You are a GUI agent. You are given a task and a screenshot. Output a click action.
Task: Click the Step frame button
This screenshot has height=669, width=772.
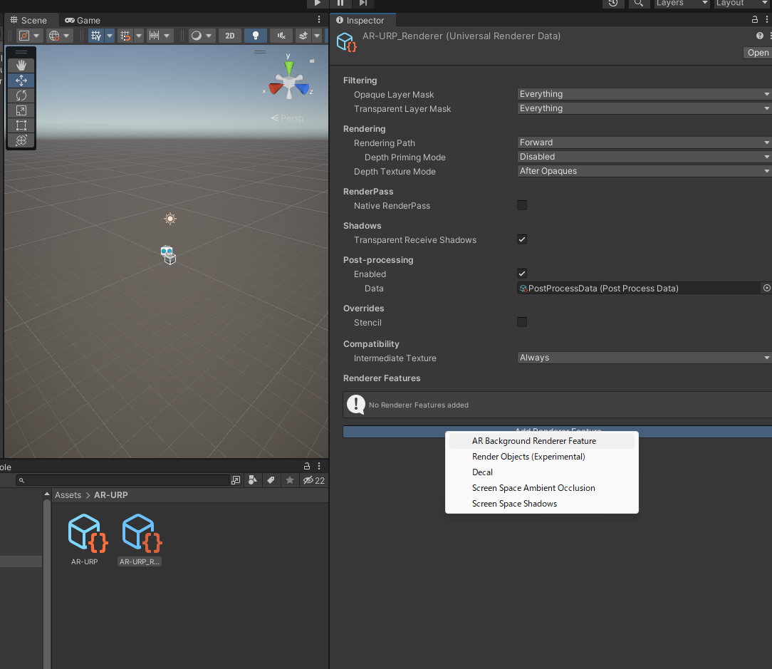click(x=363, y=3)
